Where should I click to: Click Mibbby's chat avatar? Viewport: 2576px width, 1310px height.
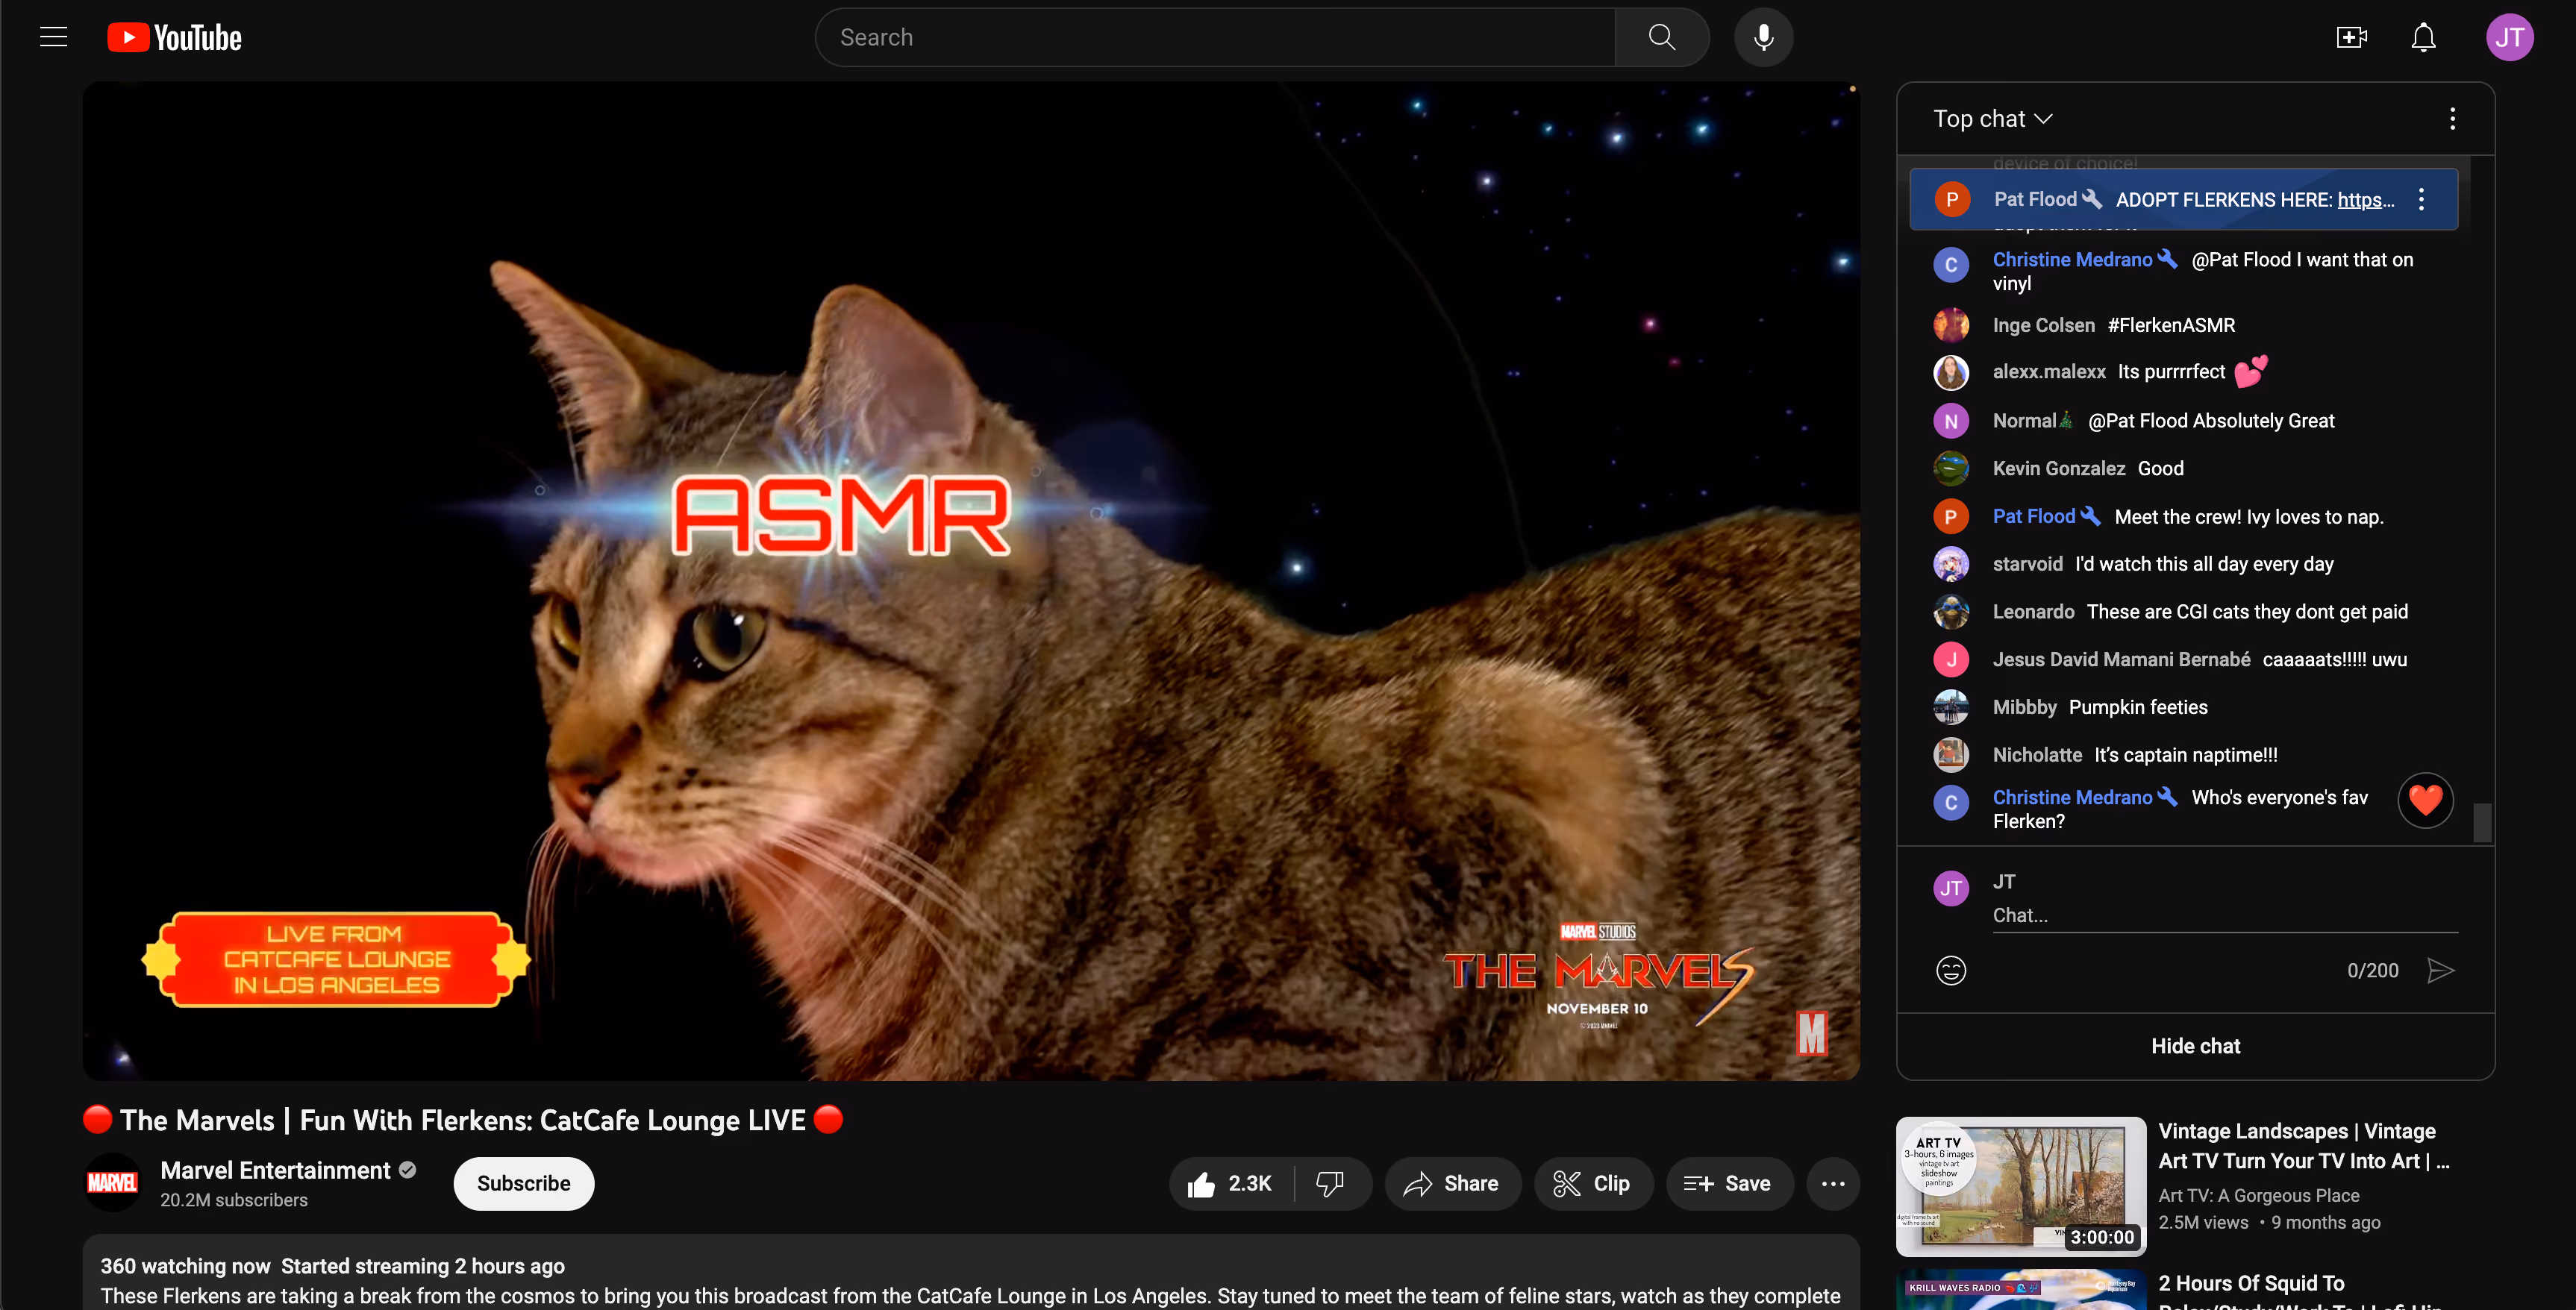tap(1951, 707)
